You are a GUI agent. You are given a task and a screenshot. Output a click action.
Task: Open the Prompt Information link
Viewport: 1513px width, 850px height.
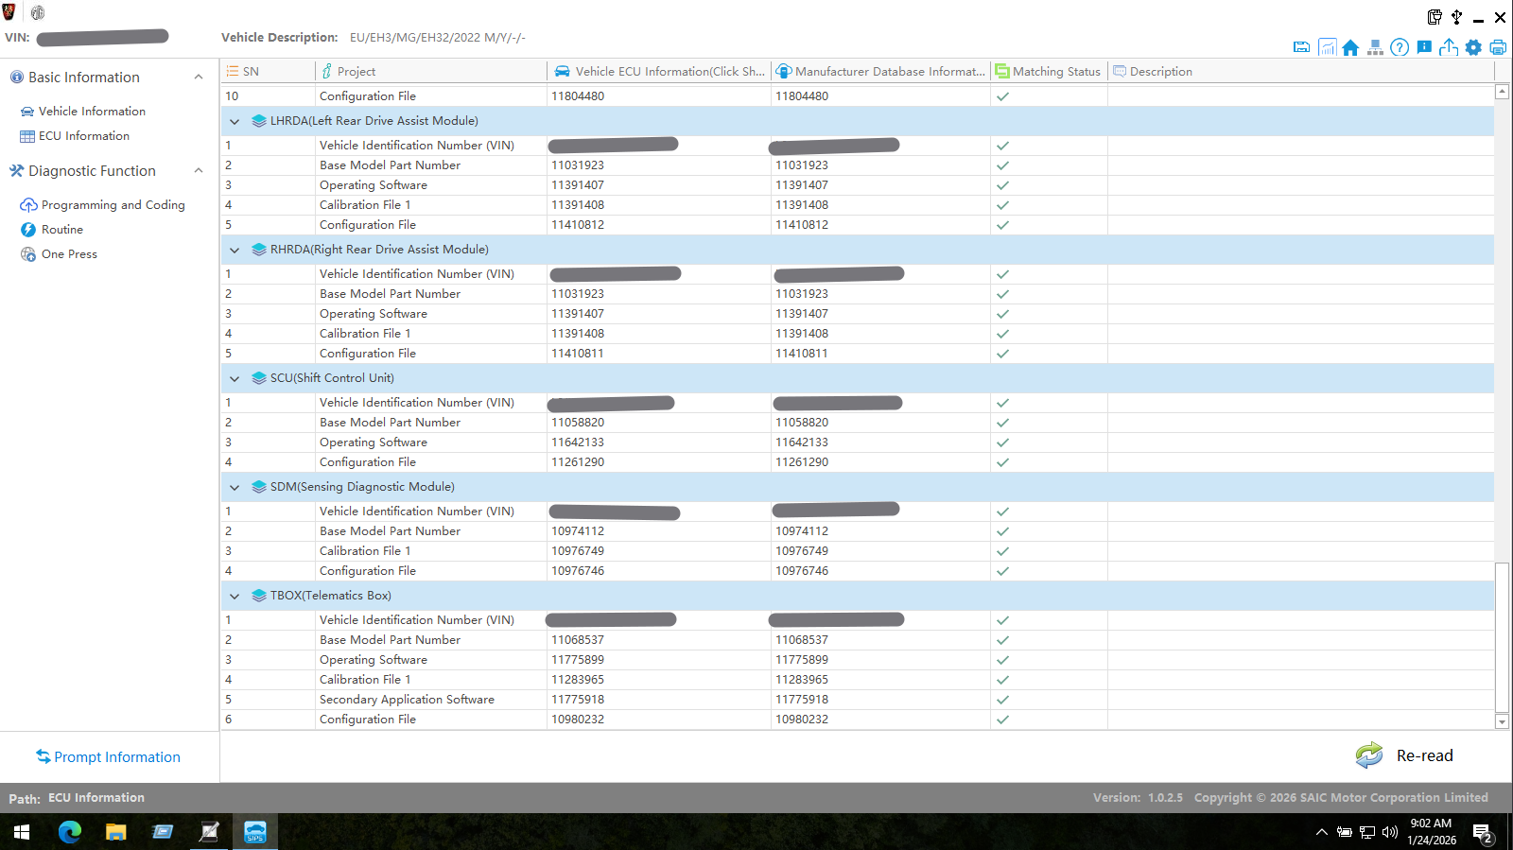point(116,757)
